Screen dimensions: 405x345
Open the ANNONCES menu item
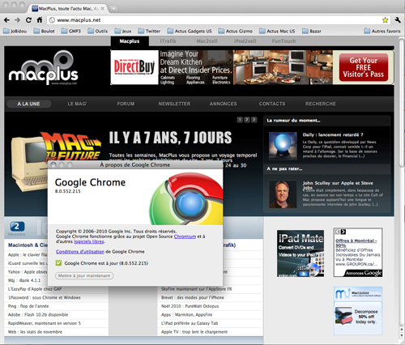click(224, 104)
